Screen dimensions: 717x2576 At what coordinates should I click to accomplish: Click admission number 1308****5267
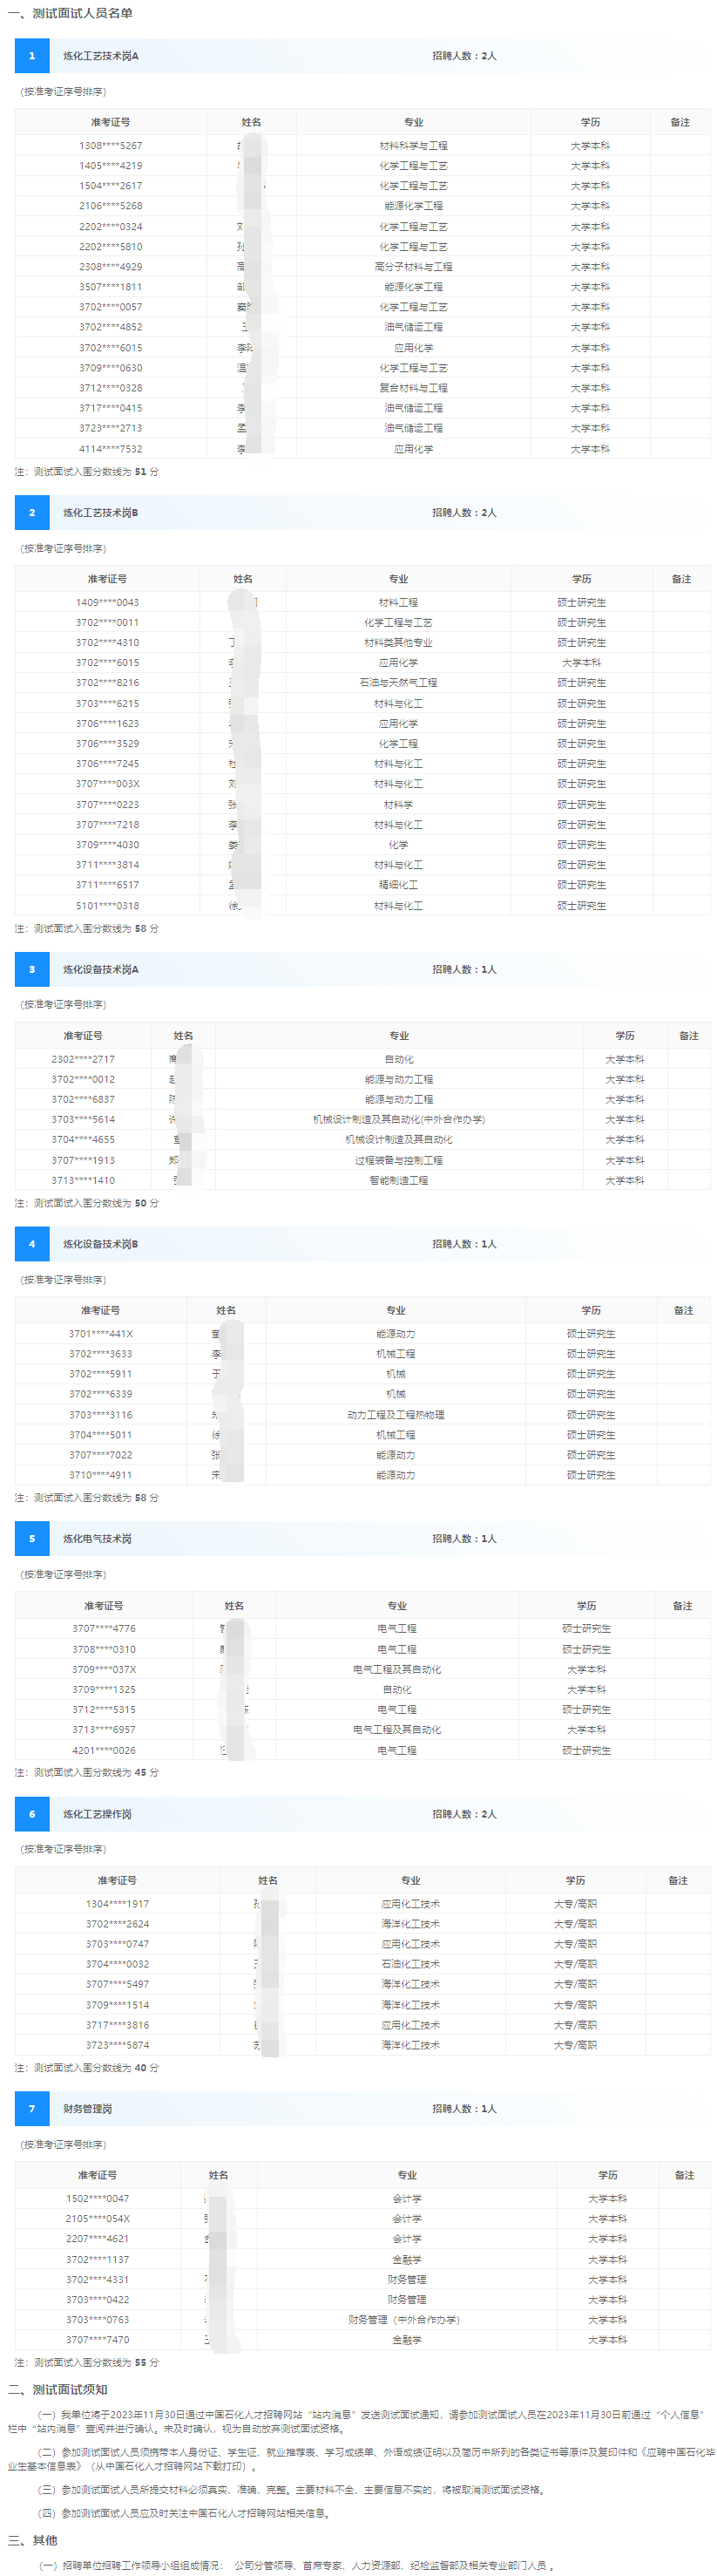click(111, 146)
